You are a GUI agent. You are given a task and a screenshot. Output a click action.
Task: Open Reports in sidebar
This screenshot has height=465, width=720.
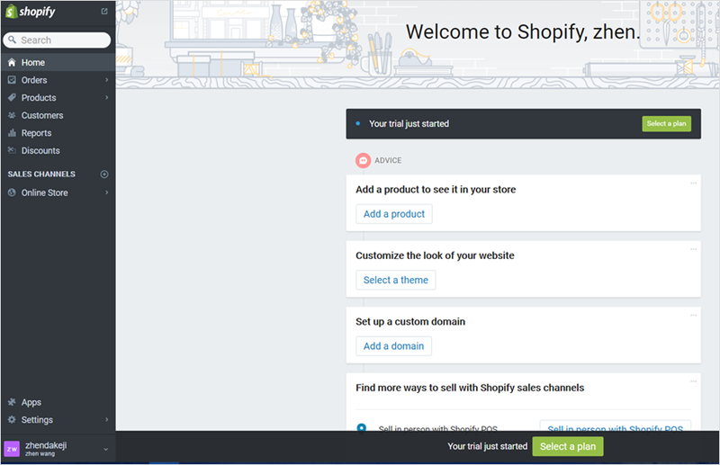click(58, 132)
